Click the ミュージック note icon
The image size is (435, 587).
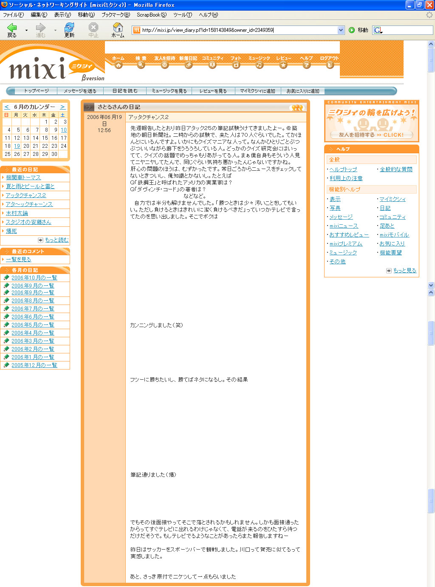click(259, 65)
